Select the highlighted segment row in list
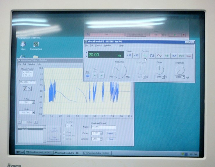Viewport: 215px width, 167px height. coord(31,129)
